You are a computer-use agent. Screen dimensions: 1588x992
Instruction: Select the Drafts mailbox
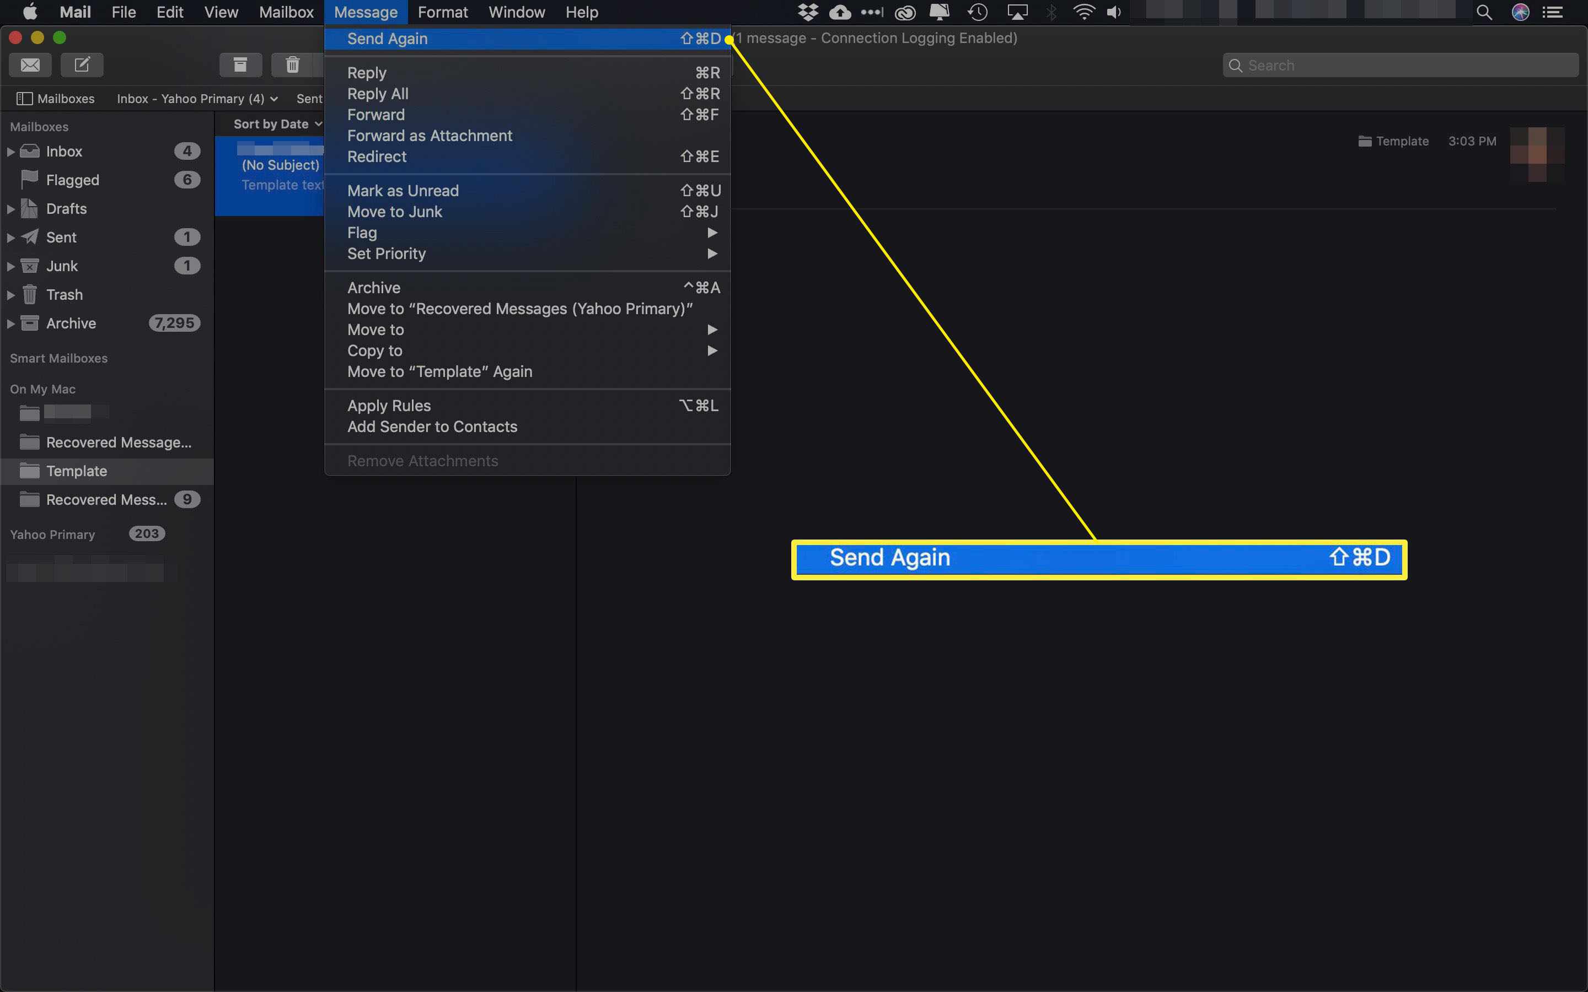(107, 209)
